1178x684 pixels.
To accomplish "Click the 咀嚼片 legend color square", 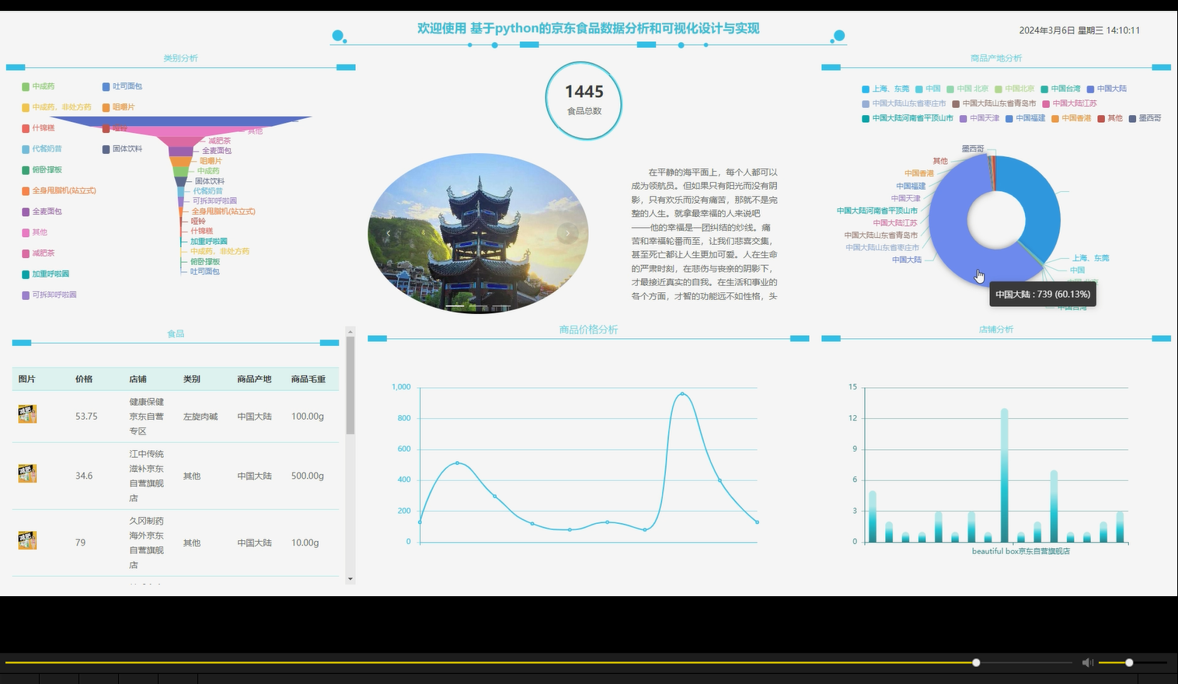I will click(x=106, y=106).
